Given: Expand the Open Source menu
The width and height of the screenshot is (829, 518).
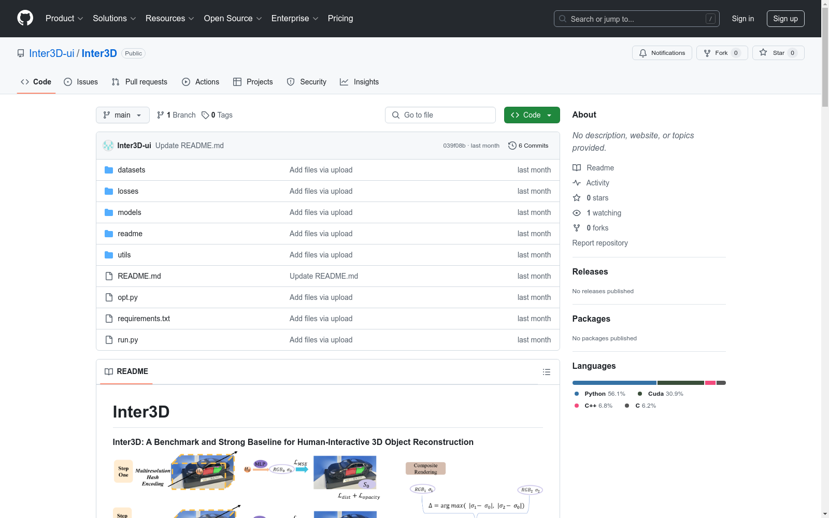Looking at the screenshot, I should (x=233, y=18).
